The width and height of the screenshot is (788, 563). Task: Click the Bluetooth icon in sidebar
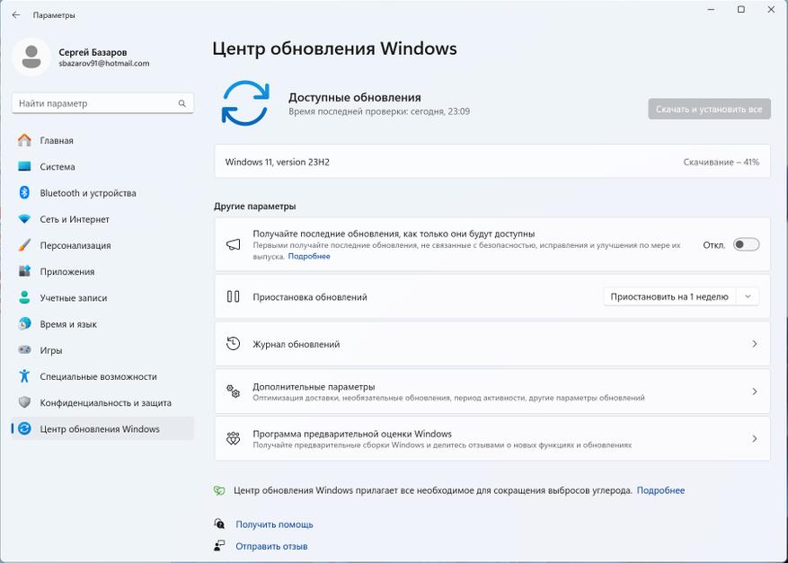coord(24,192)
